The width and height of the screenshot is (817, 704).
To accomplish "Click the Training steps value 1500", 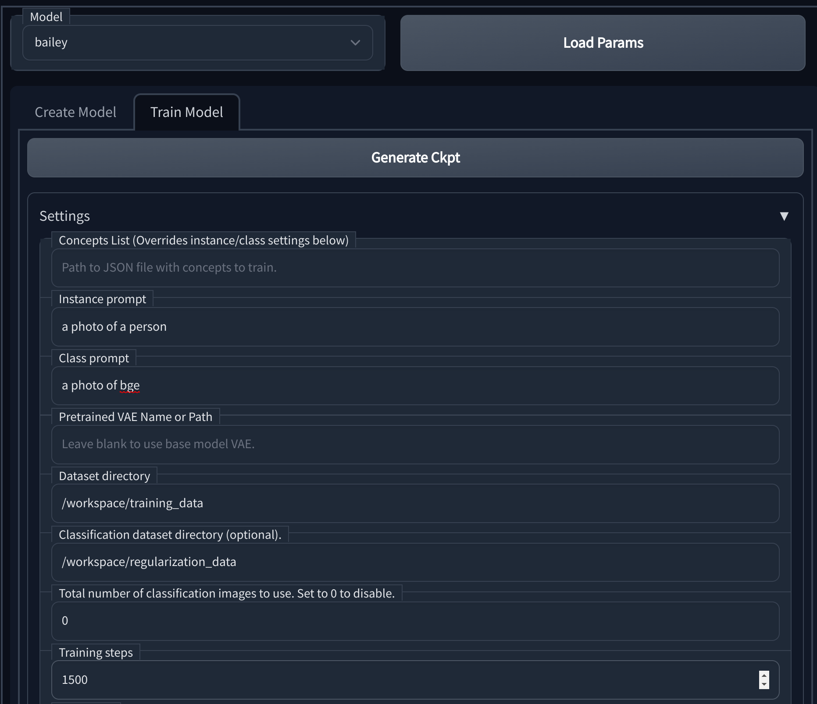I will point(75,680).
